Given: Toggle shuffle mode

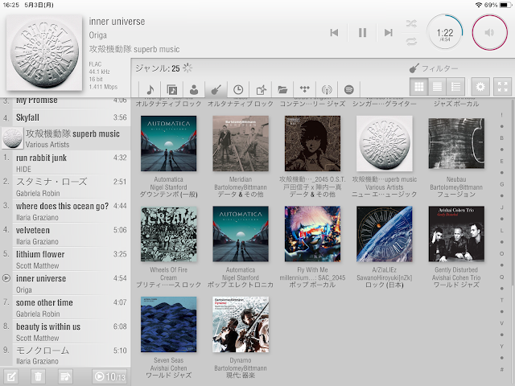Looking at the screenshot, I should pos(411,23).
